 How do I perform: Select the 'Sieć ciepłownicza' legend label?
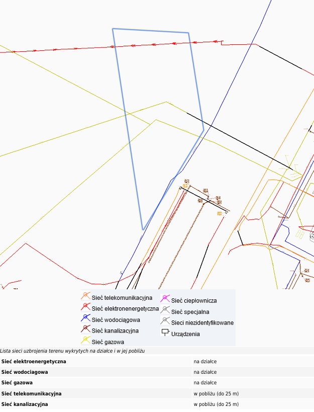[194, 301]
